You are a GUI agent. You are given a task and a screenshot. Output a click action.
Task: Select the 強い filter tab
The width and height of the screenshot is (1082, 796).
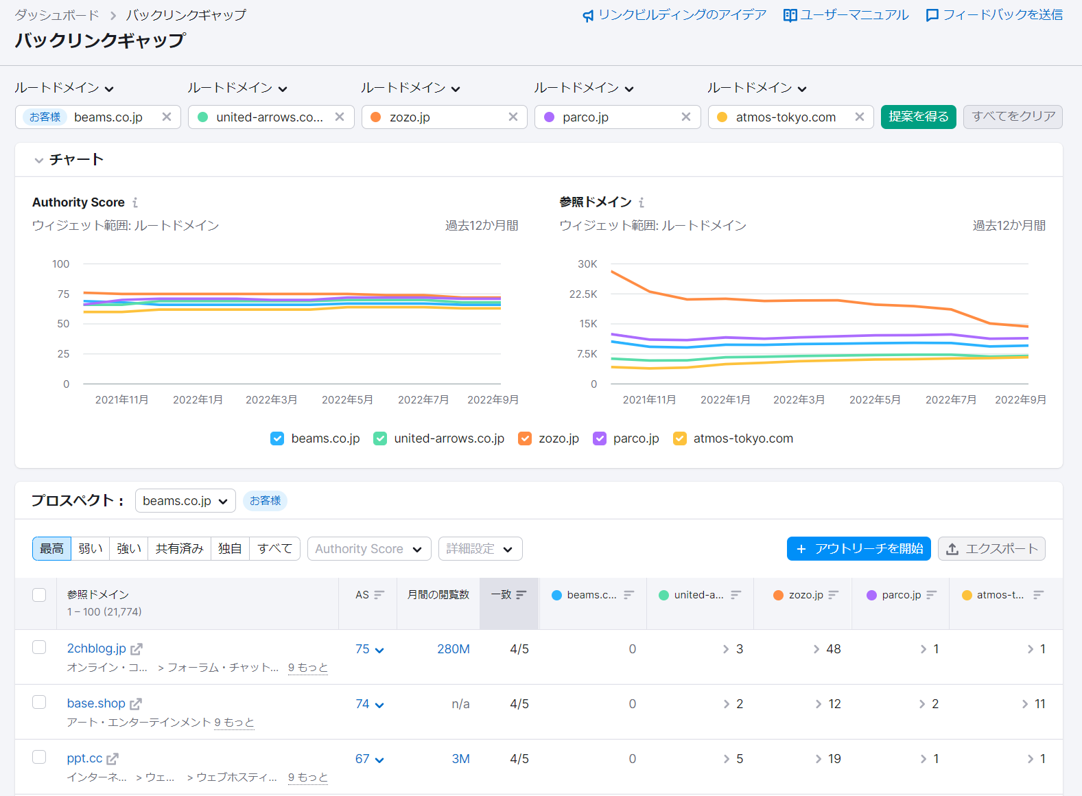[129, 549]
